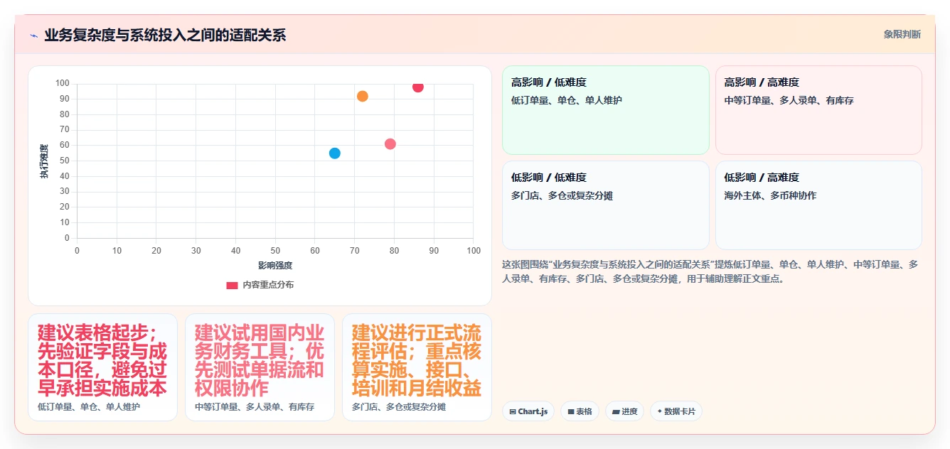Click the lightning icon beside the title
The width and height of the screenshot is (950, 449).
click(x=34, y=36)
